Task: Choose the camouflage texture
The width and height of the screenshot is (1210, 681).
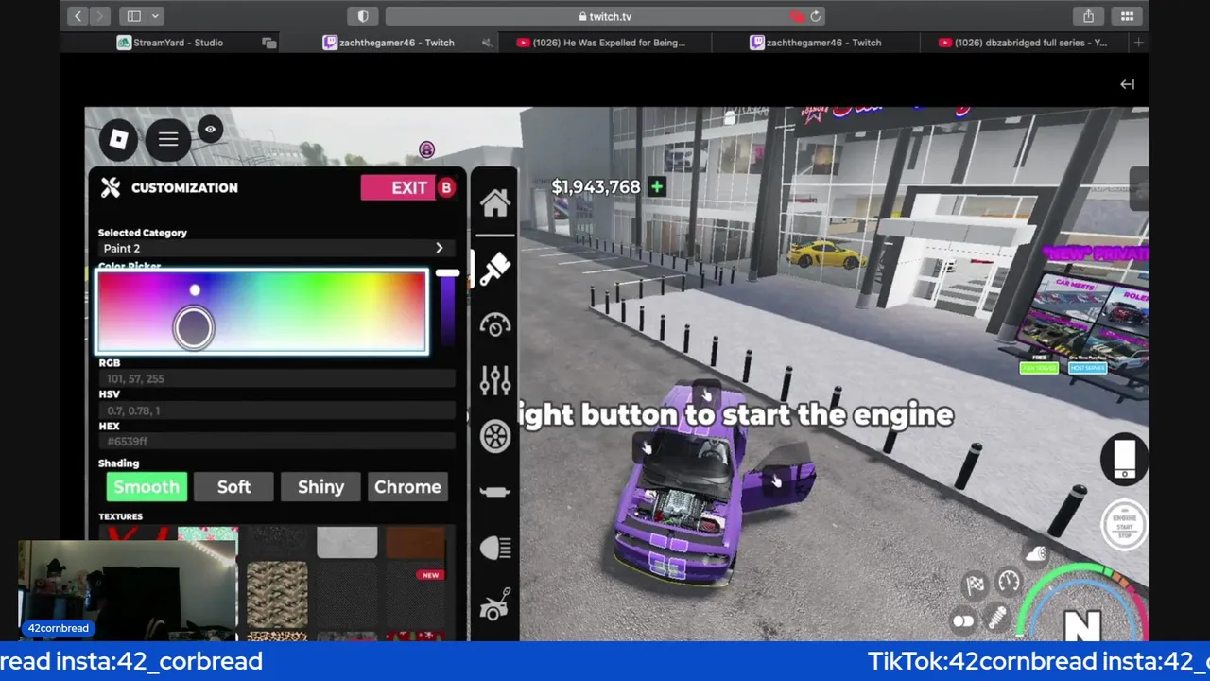Action: [x=277, y=595]
